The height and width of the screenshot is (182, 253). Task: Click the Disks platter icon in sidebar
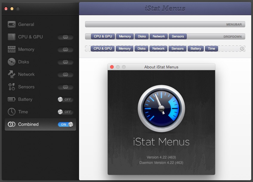(12, 62)
